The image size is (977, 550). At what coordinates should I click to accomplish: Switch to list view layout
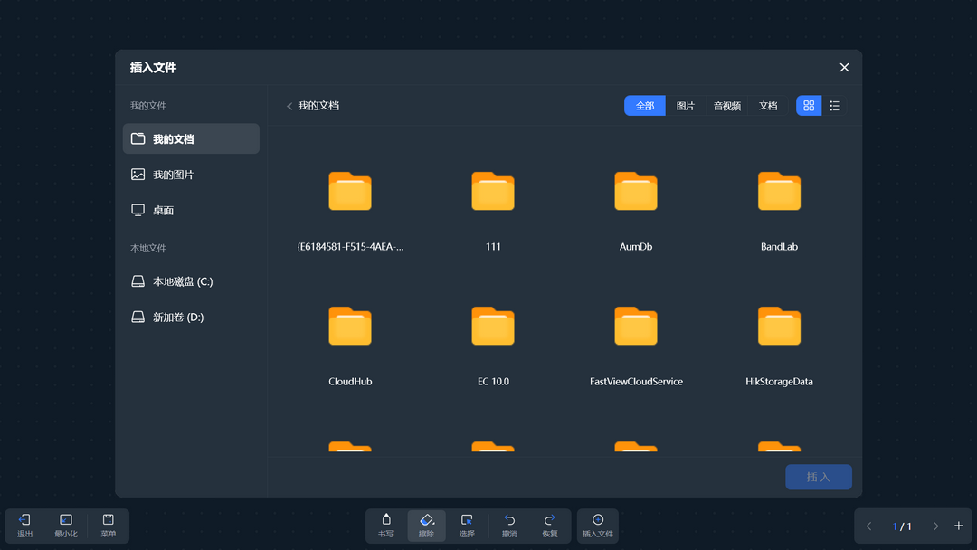[835, 106]
